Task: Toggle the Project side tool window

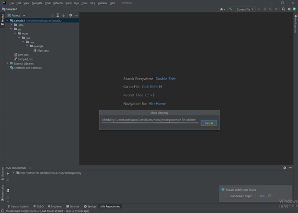Action: click(2, 20)
